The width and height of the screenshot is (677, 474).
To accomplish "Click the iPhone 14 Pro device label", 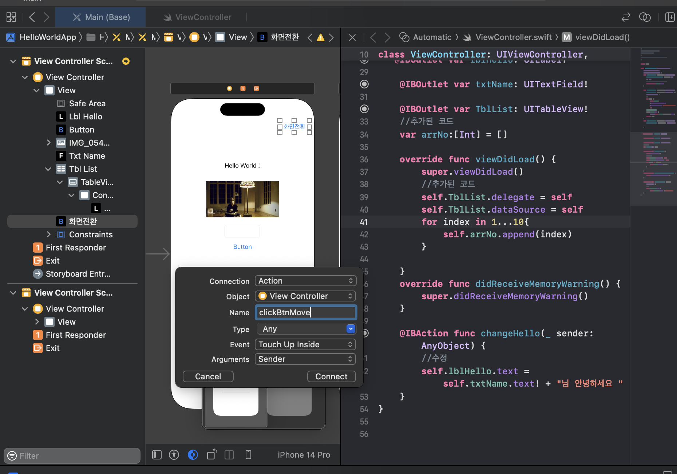I will [x=304, y=455].
